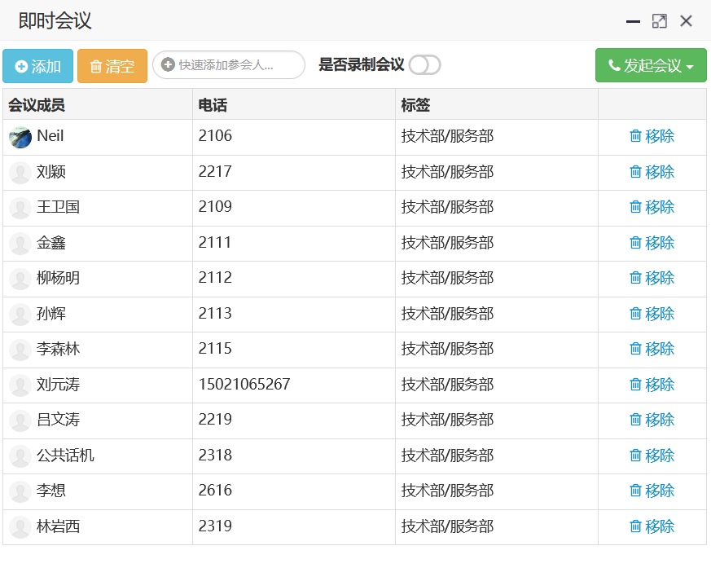This screenshot has width=711, height=568.
Task: Click the plus icon in the quick-add field
Action: point(168,65)
